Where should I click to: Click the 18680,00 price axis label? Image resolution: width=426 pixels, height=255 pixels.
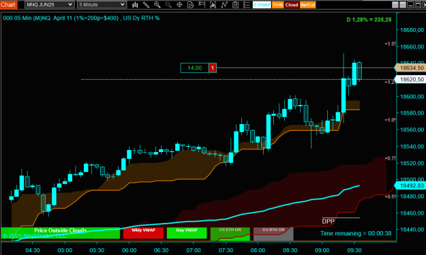(x=412, y=30)
